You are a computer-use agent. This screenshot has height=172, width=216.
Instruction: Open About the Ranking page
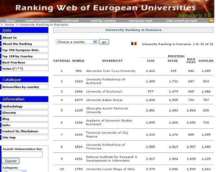[x=25, y=44]
